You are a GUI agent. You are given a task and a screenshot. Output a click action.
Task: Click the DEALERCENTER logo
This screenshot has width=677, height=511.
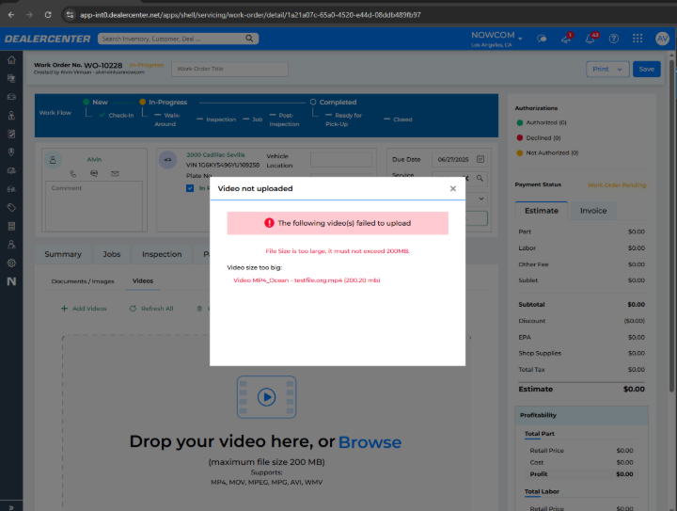pos(48,39)
